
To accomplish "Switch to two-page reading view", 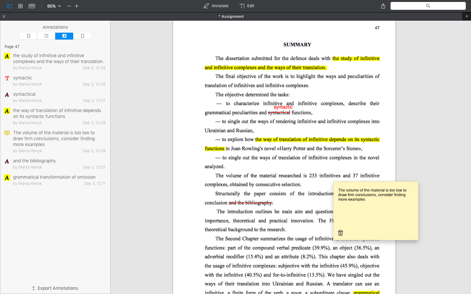I will pos(32,6).
